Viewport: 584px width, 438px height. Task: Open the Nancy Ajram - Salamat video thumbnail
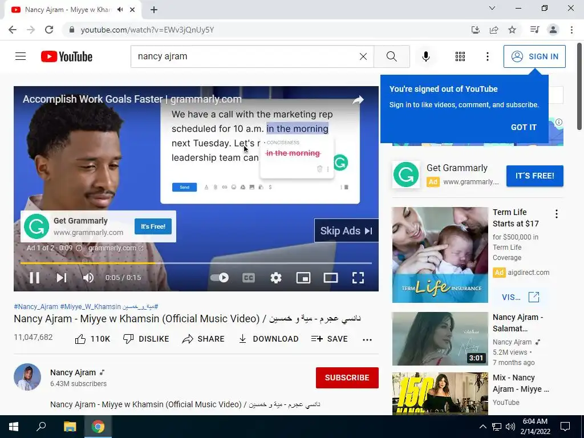point(440,339)
